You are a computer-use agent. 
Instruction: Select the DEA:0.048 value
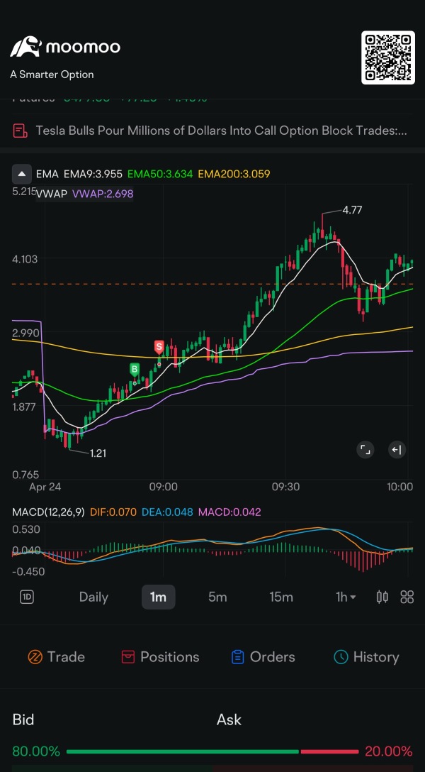(x=167, y=512)
